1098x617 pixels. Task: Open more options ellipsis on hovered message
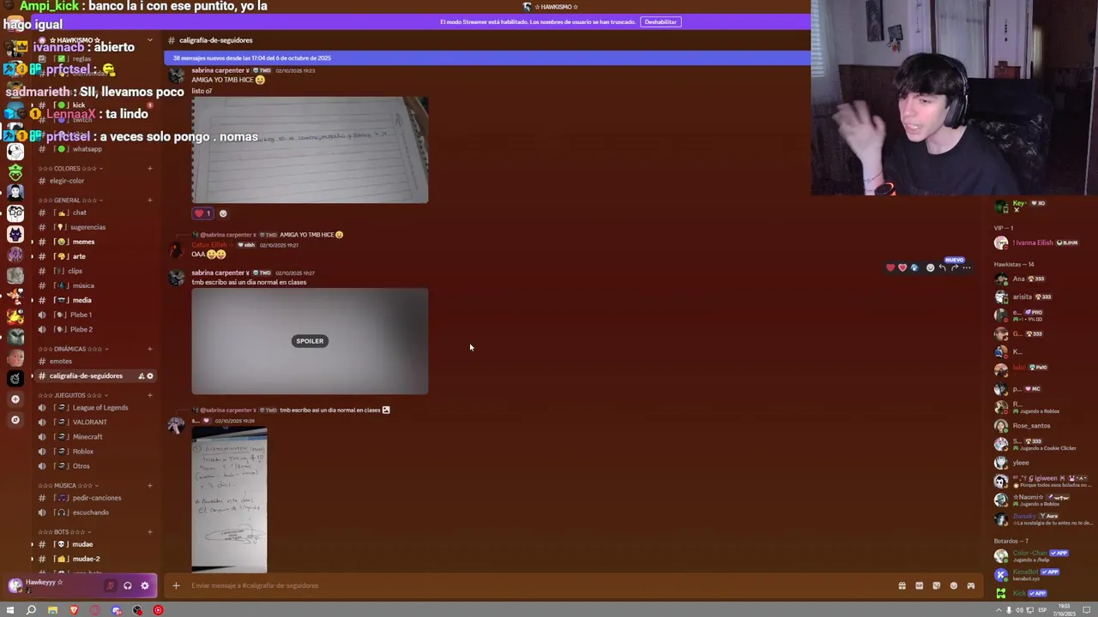pos(966,268)
